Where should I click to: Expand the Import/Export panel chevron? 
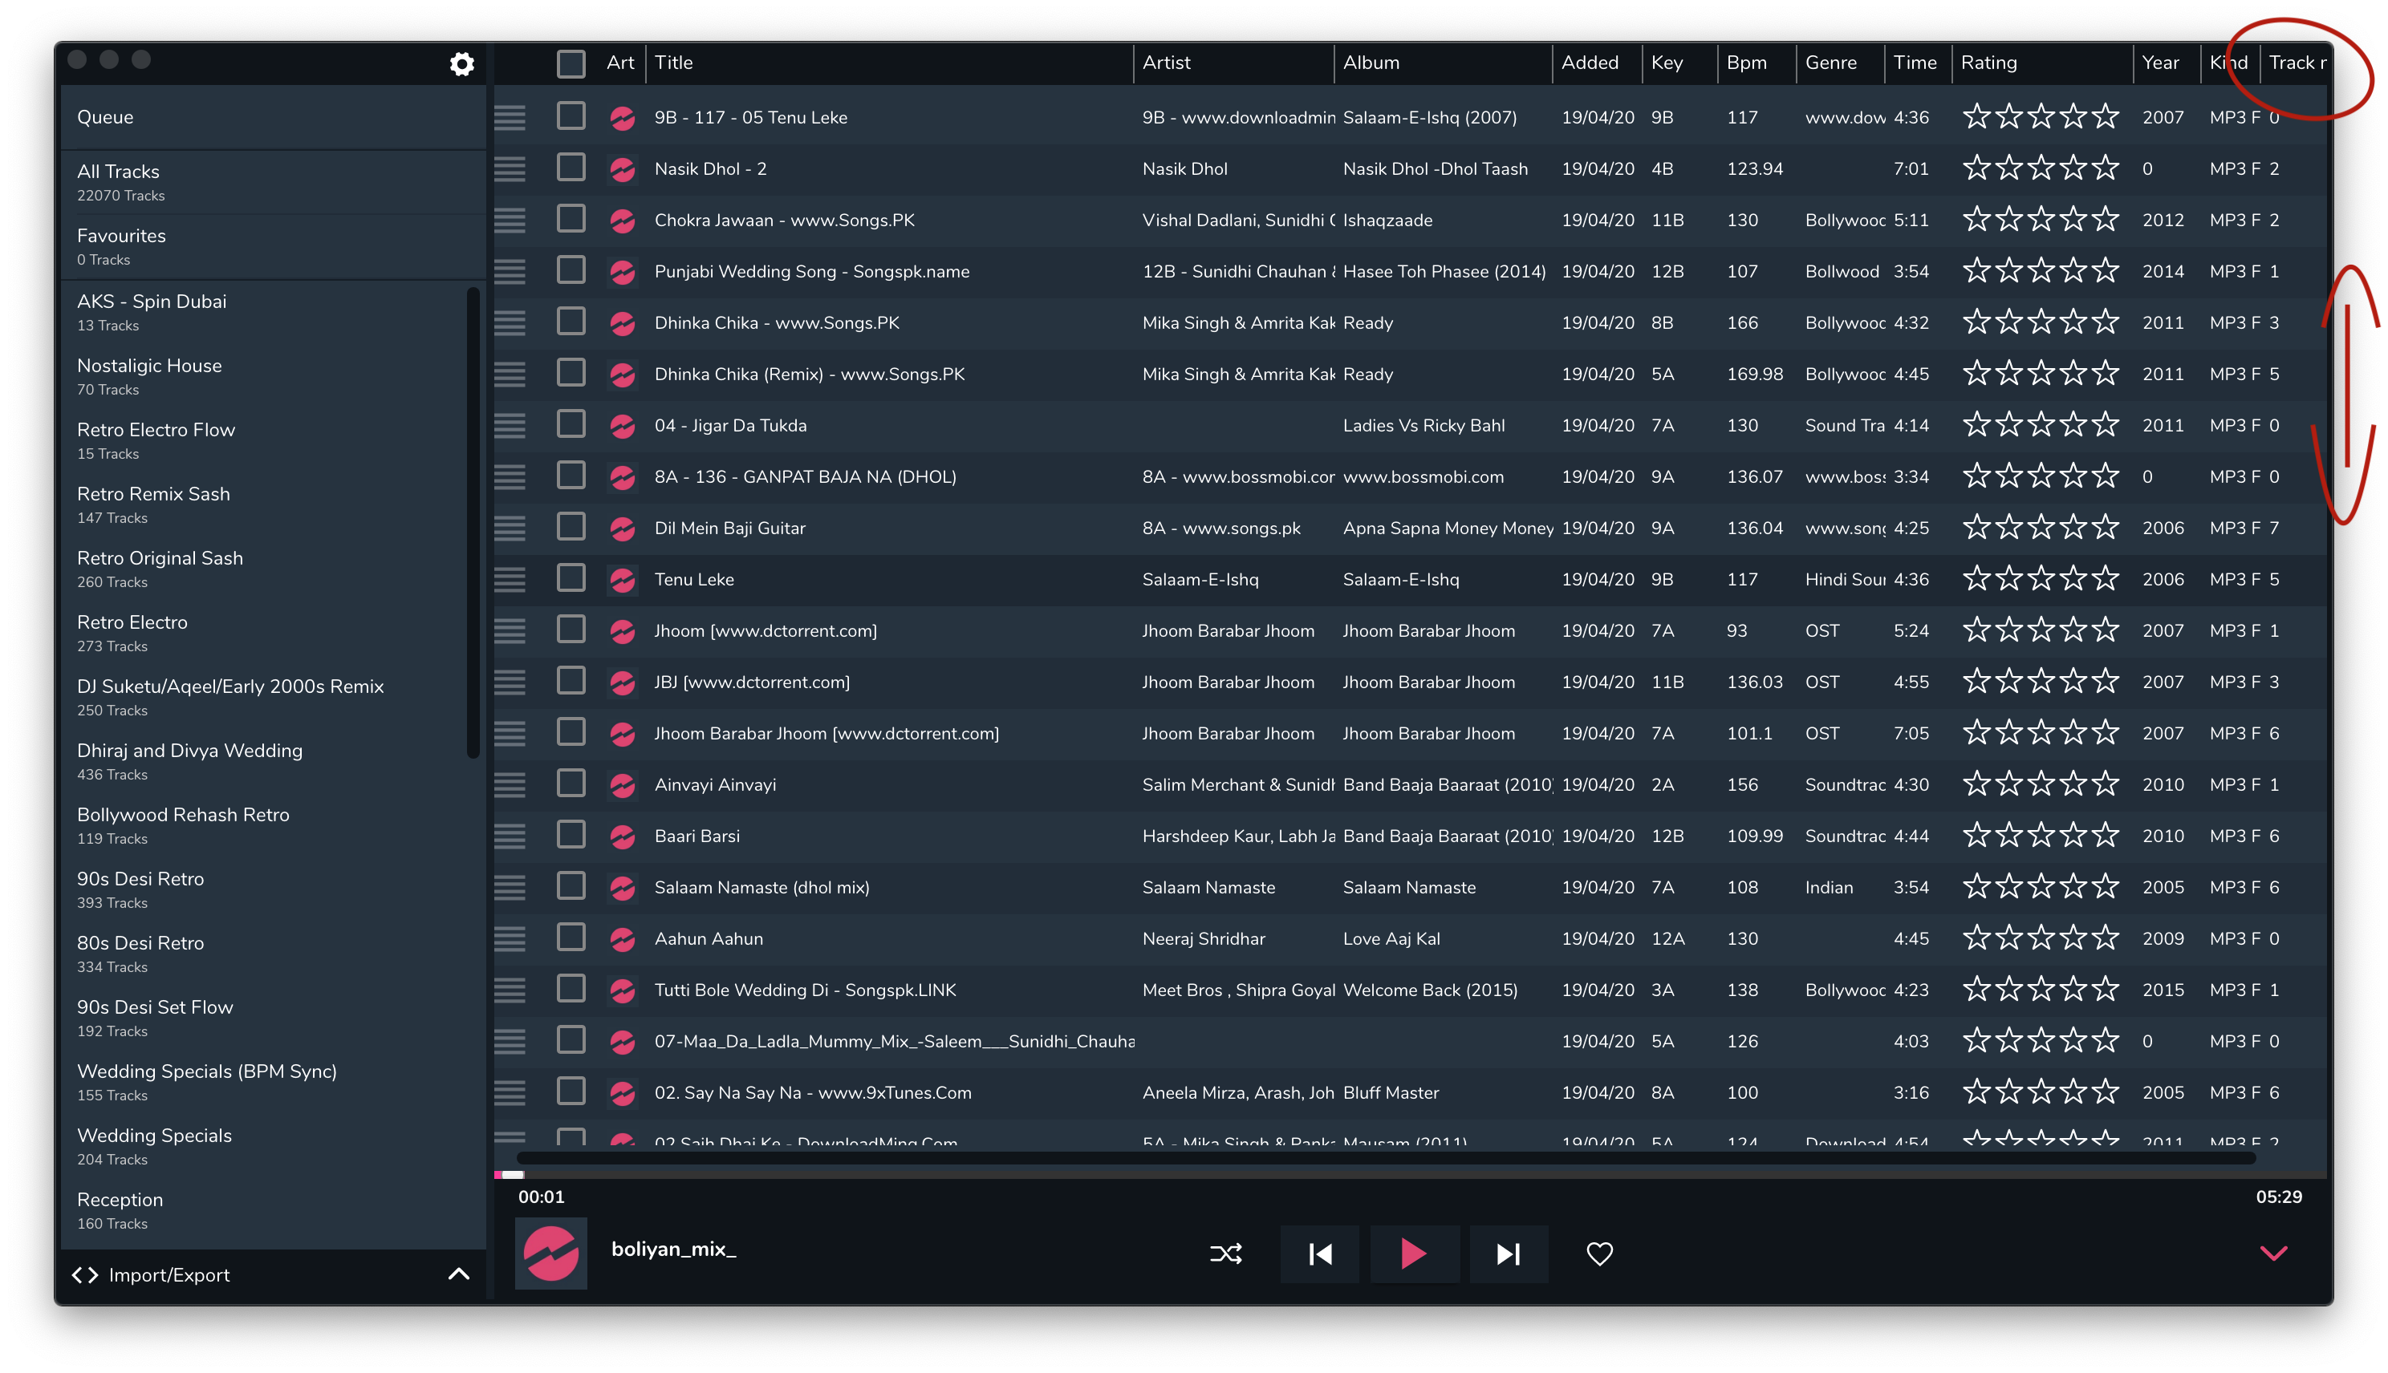point(458,1274)
